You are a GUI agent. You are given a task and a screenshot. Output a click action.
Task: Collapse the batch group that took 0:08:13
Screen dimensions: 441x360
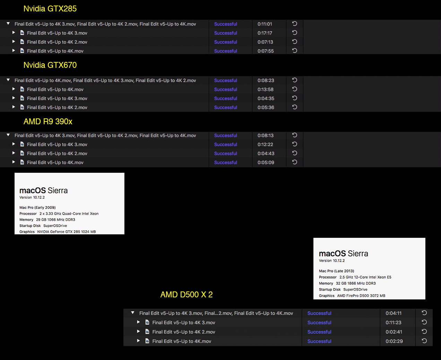8,135
